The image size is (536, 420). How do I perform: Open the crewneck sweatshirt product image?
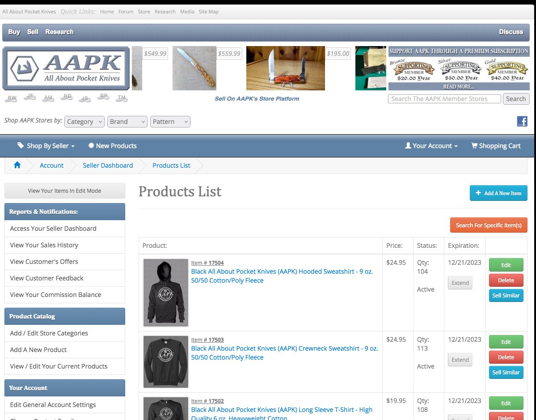(x=165, y=361)
